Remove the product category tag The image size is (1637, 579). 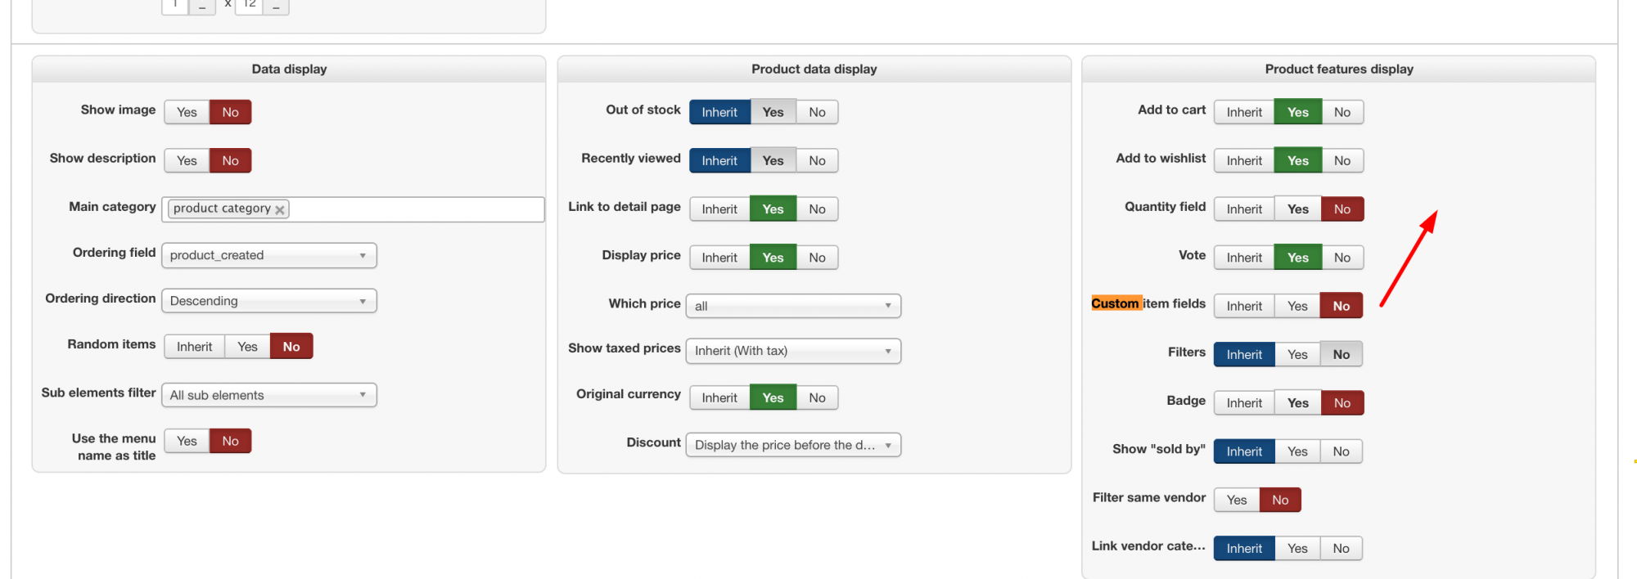point(280,210)
